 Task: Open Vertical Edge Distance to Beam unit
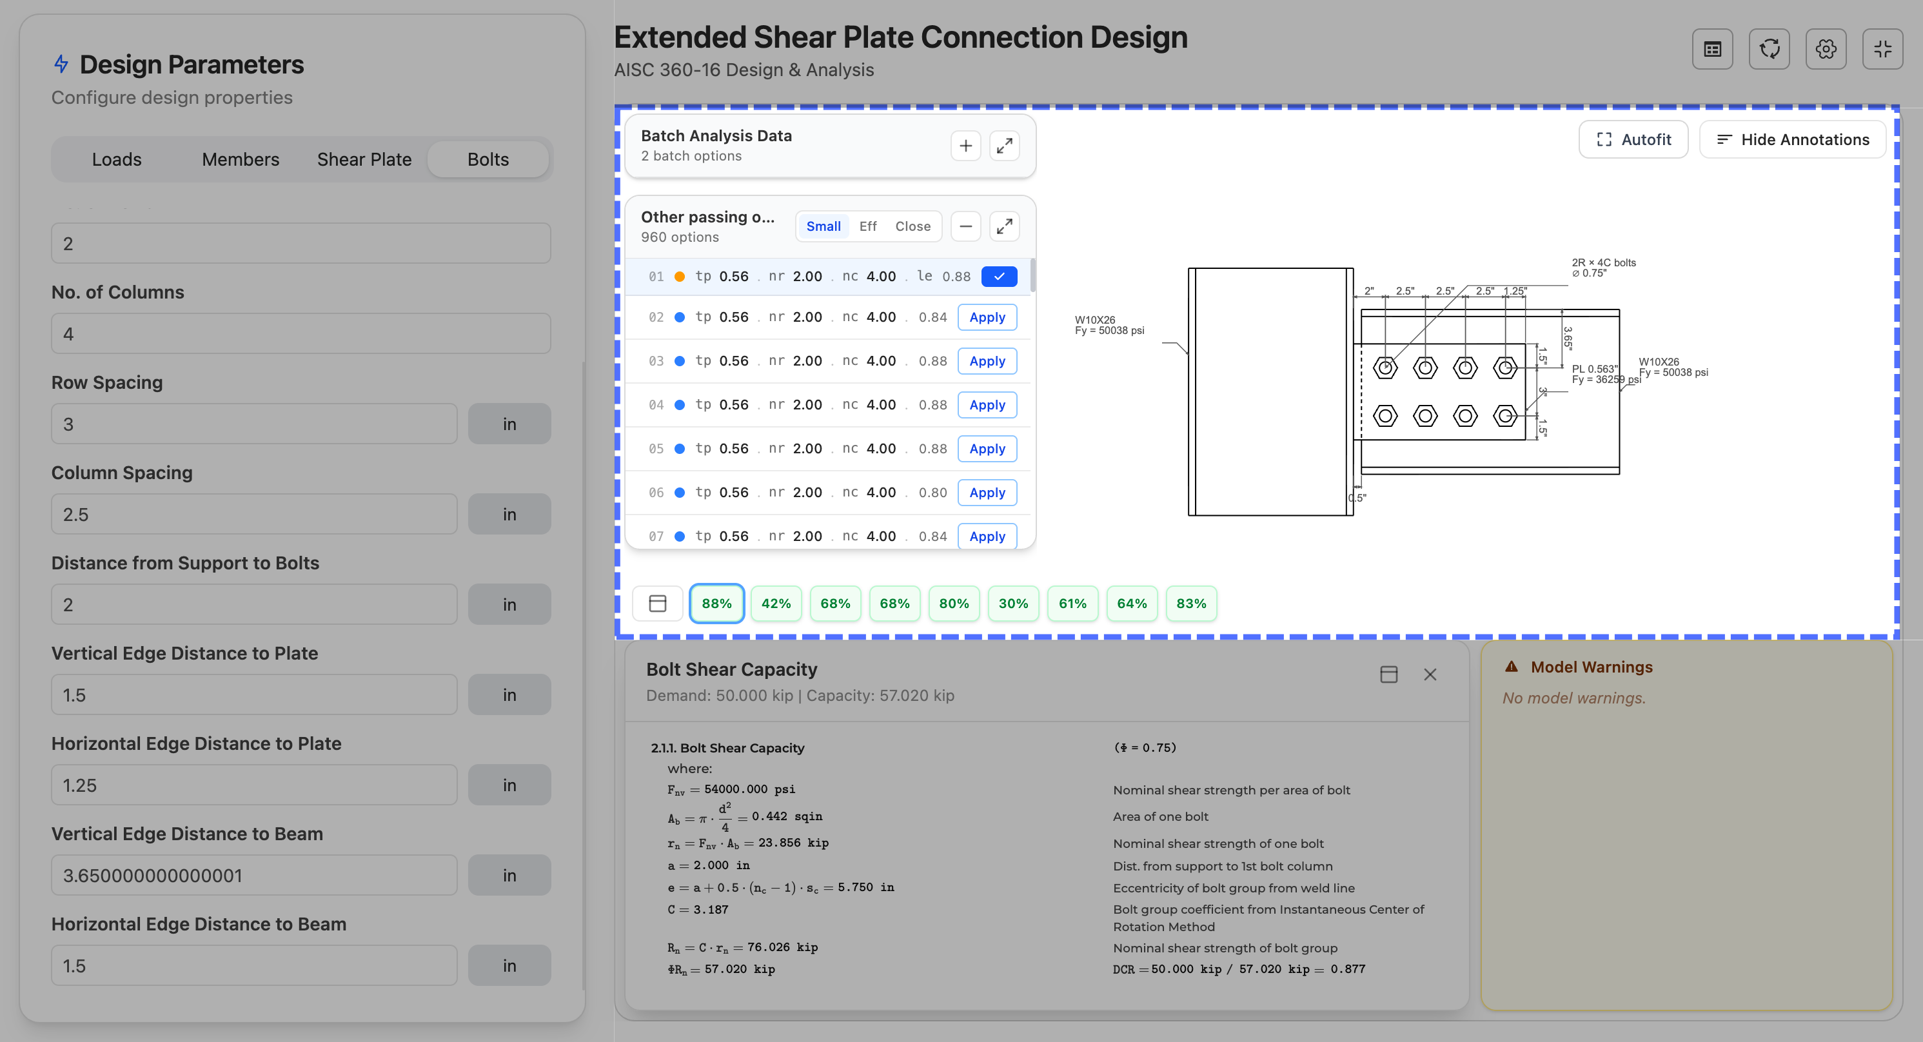tap(509, 876)
